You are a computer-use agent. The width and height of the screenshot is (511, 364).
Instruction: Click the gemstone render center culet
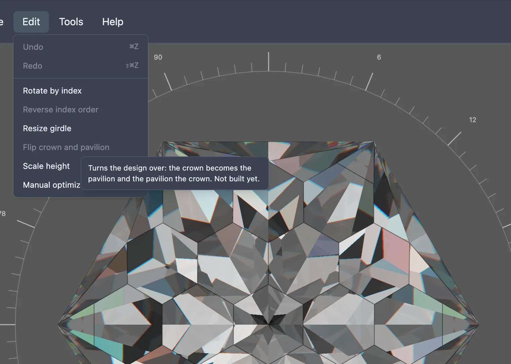point(269,325)
